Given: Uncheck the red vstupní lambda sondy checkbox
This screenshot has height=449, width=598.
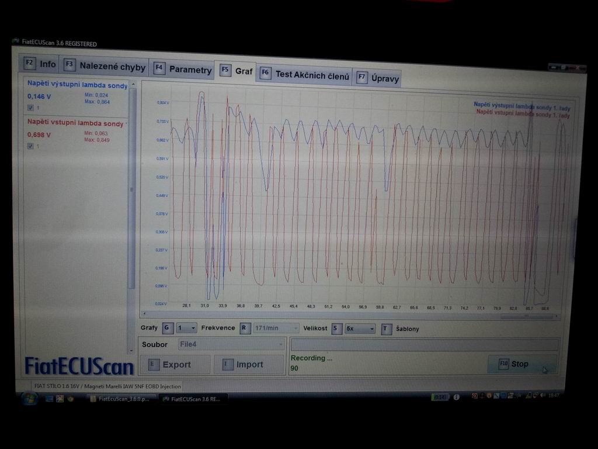Looking at the screenshot, I should pyautogui.click(x=30, y=146).
